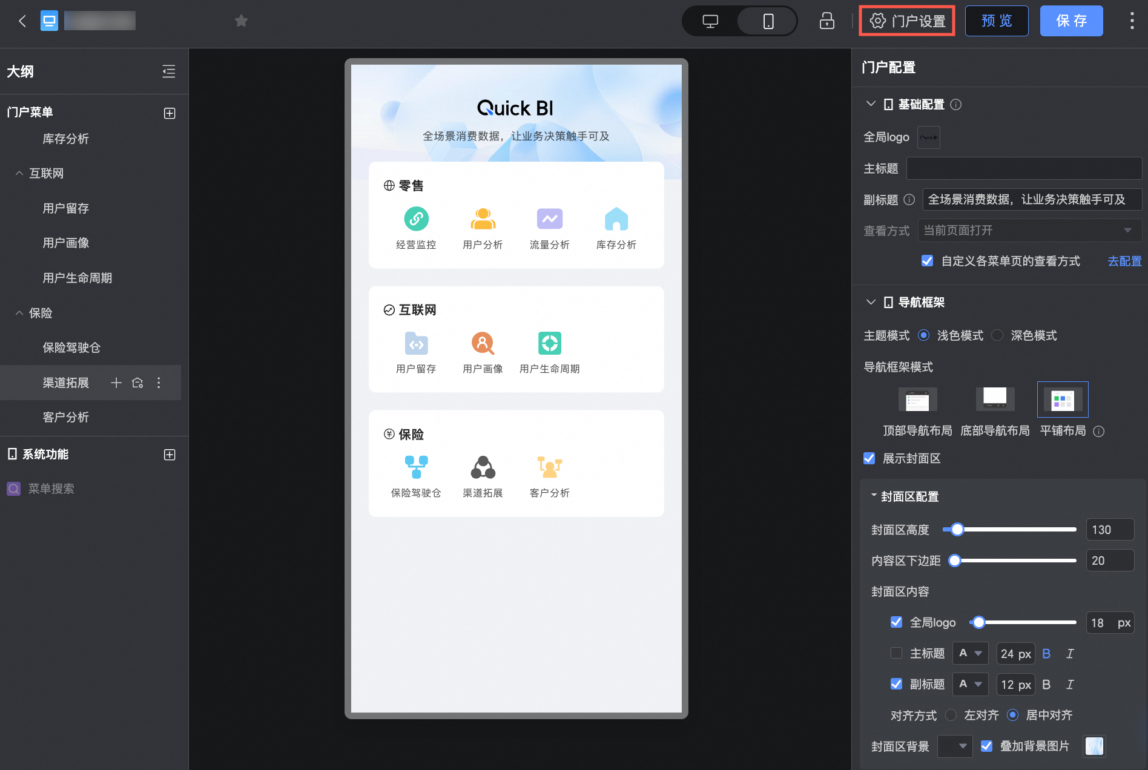1148x770 pixels.
Task: Add a new 系统功能 item
Action: pyautogui.click(x=170, y=455)
